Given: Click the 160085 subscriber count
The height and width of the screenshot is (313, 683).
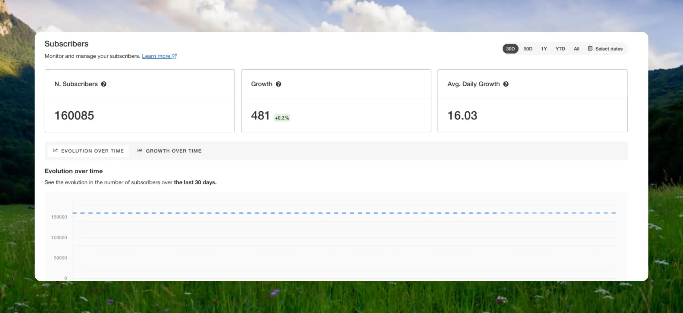Looking at the screenshot, I should pos(74,116).
